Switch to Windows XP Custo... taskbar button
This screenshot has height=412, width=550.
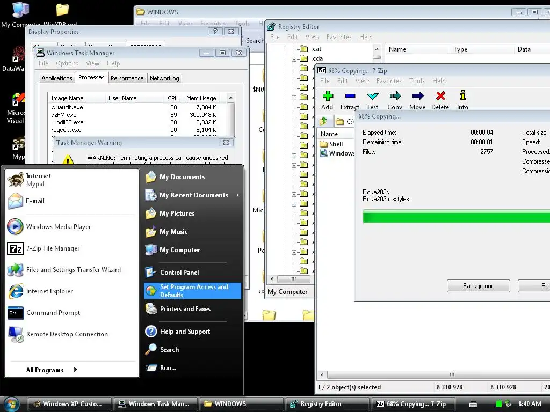(x=69, y=404)
